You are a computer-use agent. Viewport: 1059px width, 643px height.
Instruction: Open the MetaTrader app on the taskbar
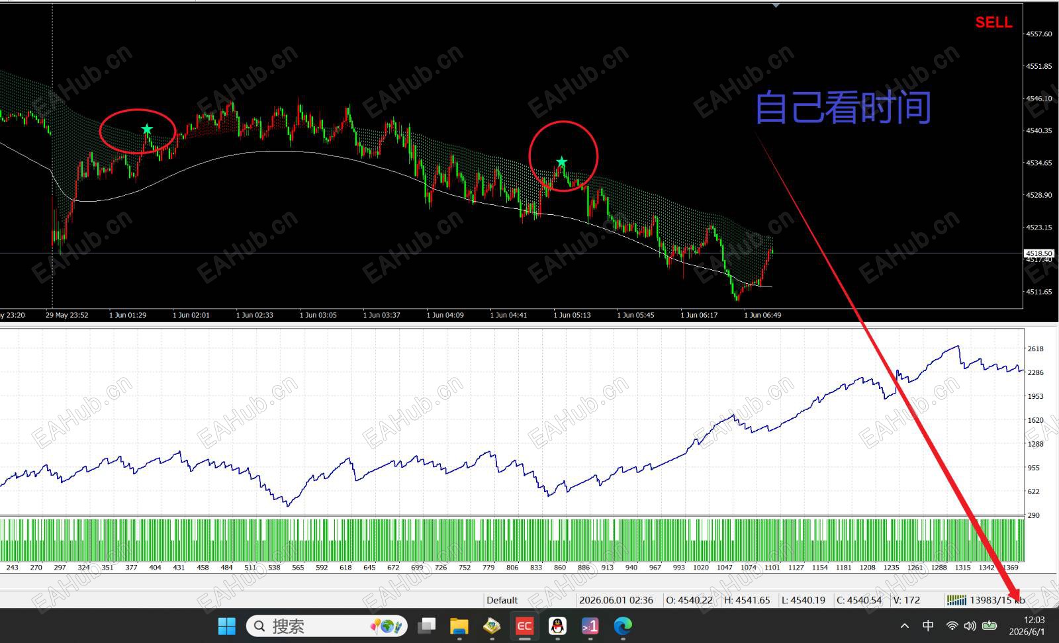click(491, 626)
